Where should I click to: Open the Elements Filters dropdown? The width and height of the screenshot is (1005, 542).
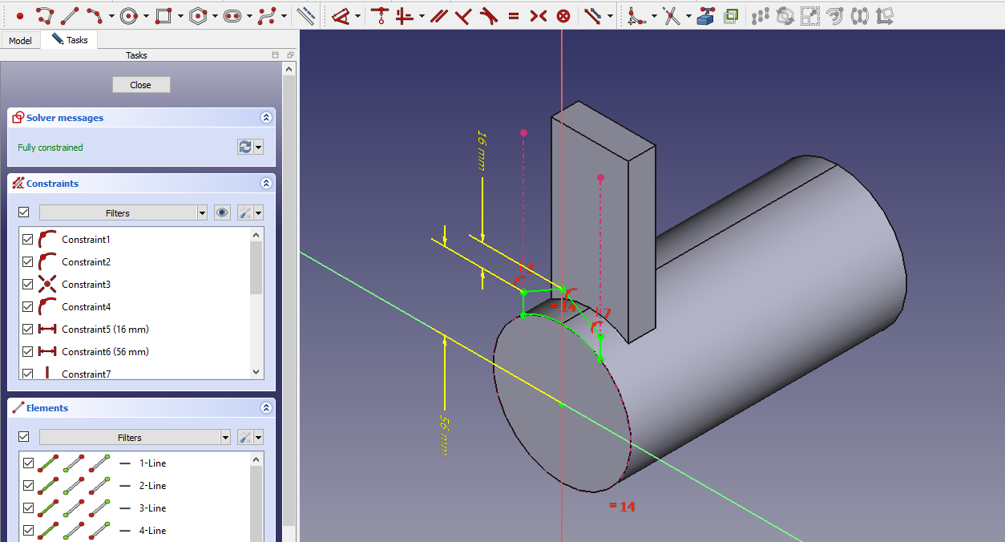coord(135,437)
